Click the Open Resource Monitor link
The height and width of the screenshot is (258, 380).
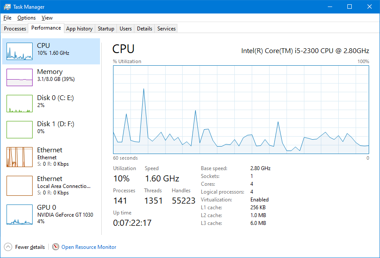pyautogui.click(x=89, y=247)
